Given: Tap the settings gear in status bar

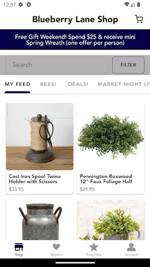Looking at the screenshot, I should [21, 4].
